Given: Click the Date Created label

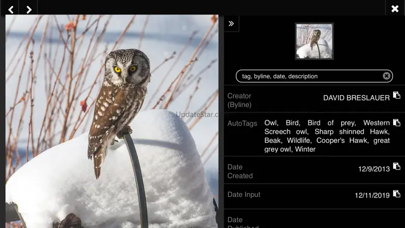Looking at the screenshot, I should click(x=240, y=171).
